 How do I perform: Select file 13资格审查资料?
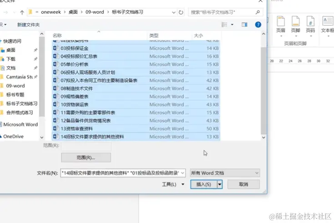[136, 129]
